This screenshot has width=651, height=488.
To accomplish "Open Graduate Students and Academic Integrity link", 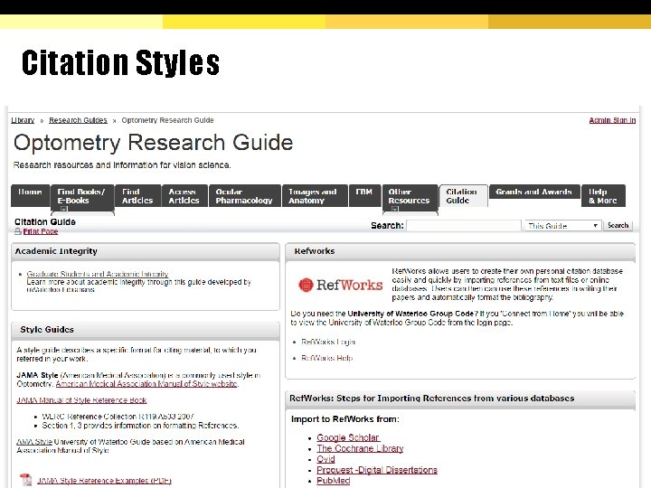I will [x=97, y=274].
